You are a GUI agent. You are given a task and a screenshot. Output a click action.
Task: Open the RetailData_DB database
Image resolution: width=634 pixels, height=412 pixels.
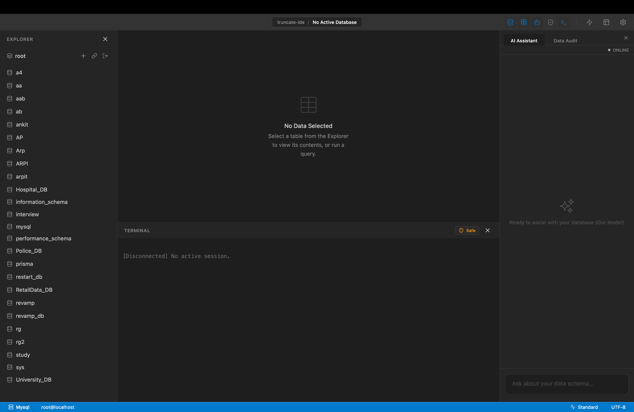58,290
